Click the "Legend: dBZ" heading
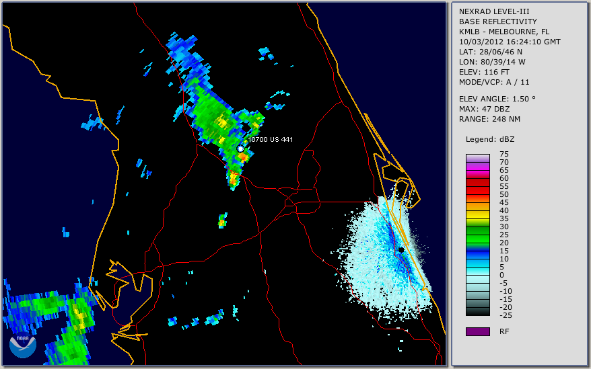Image resolution: width=591 pixels, height=369 pixels. (490, 139)
